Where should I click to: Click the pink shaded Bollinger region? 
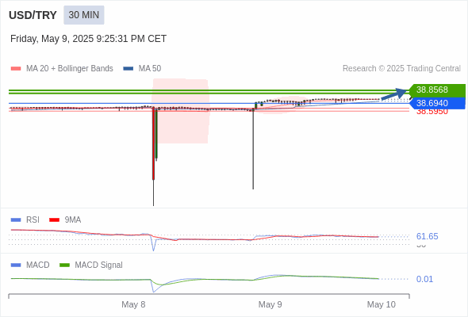(x=180, y=111)
